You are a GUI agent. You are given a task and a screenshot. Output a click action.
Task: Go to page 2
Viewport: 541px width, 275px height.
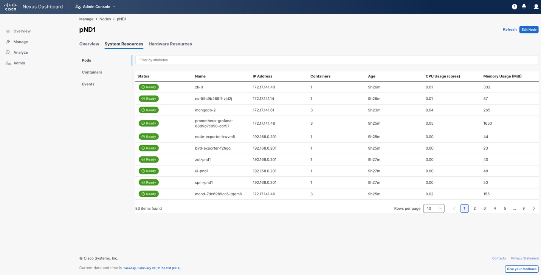(x=474, y=209)
